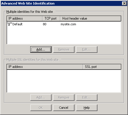Click the Host header value column header

pyautogui.click(x=90, y=18)
